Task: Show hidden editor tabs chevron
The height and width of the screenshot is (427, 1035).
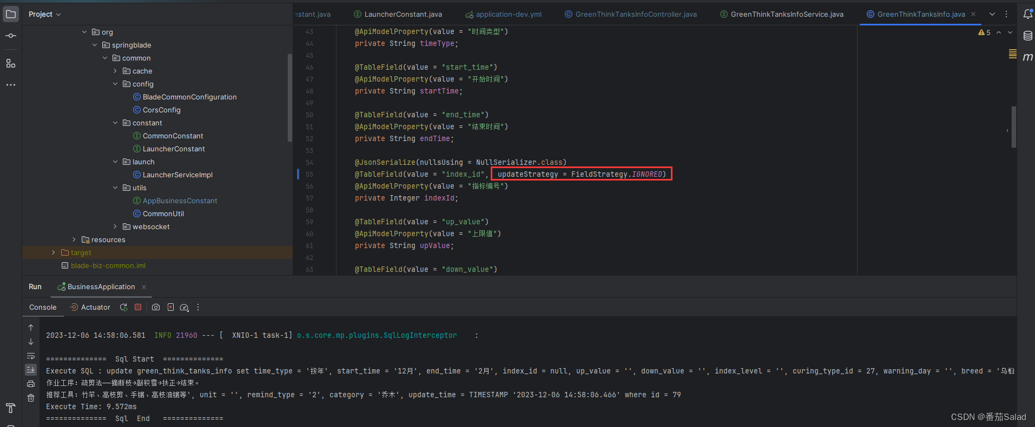Action: click(992, 14)
